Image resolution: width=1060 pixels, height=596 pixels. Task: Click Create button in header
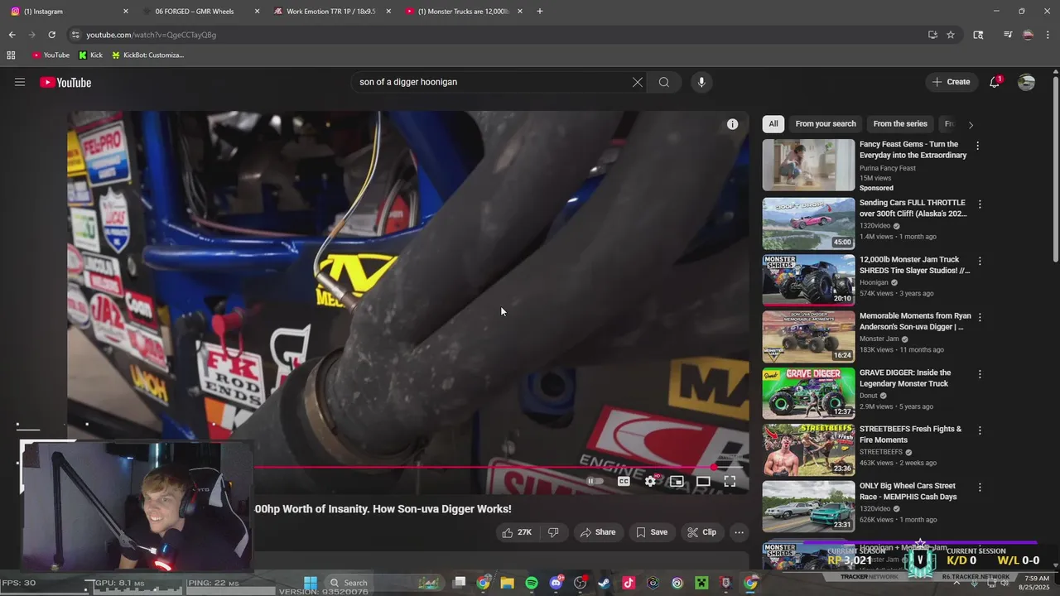[x=951, y=82]
